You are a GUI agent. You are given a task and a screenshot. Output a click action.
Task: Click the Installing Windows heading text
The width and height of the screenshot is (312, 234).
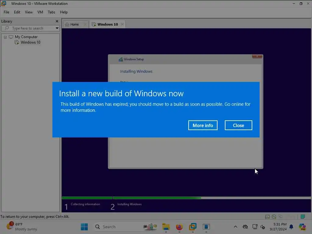(x=136, y=71)
